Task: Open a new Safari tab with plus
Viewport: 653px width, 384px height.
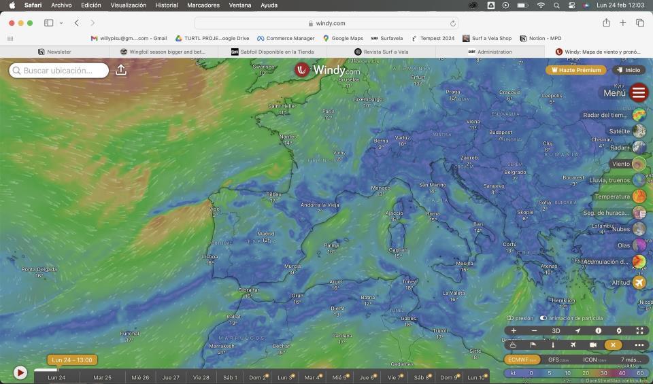Action: pos(622,23)
